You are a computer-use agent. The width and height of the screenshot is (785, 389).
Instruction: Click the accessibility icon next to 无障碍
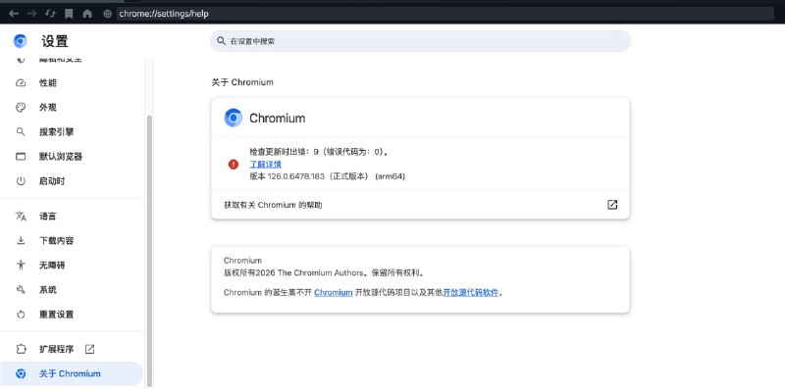(x=21, y=265)
